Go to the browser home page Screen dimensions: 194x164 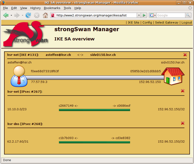pyautogui.click(x=45, y=15)
